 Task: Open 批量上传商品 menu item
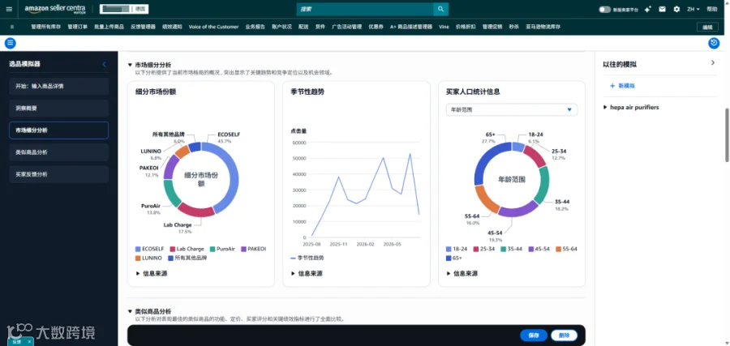click(x=109, y=27)
